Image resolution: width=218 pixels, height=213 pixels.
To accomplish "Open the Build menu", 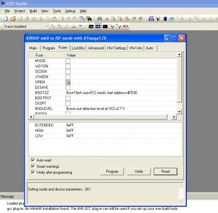I will point(33,11).
